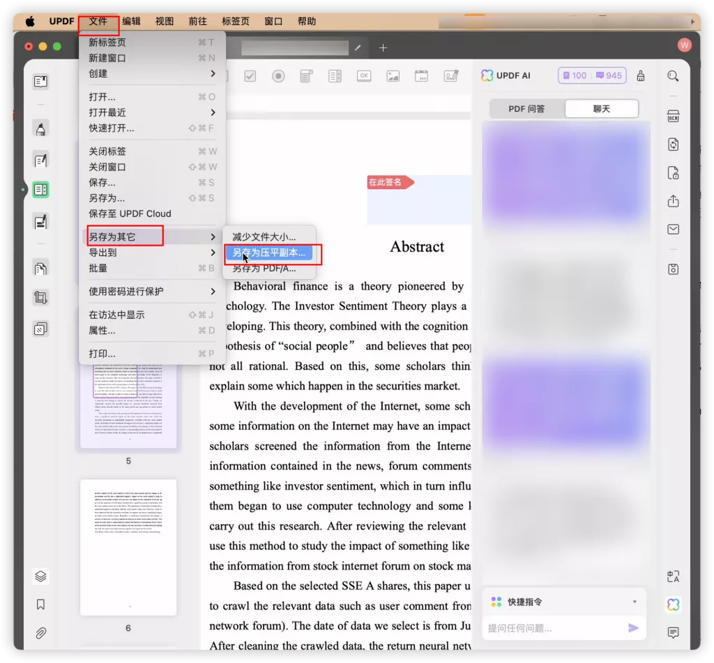Choose 减少文件大小... from submenu
The width and height of the screenshot is (714, 663).
tap(269, 237)
